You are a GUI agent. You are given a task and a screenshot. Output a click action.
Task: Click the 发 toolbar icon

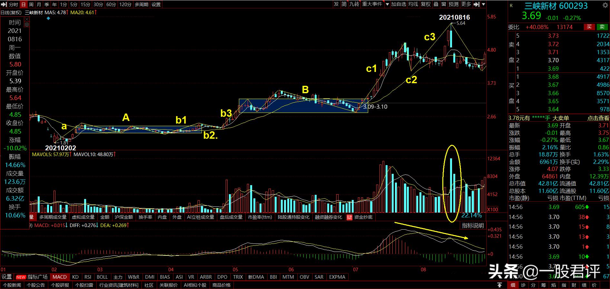[336, 4]
